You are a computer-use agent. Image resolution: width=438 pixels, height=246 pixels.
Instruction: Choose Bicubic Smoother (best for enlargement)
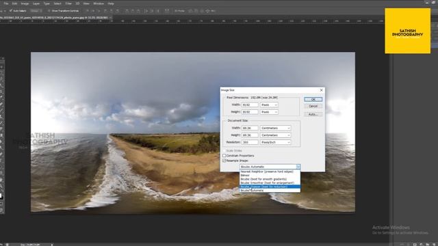[x=270, y=182]
